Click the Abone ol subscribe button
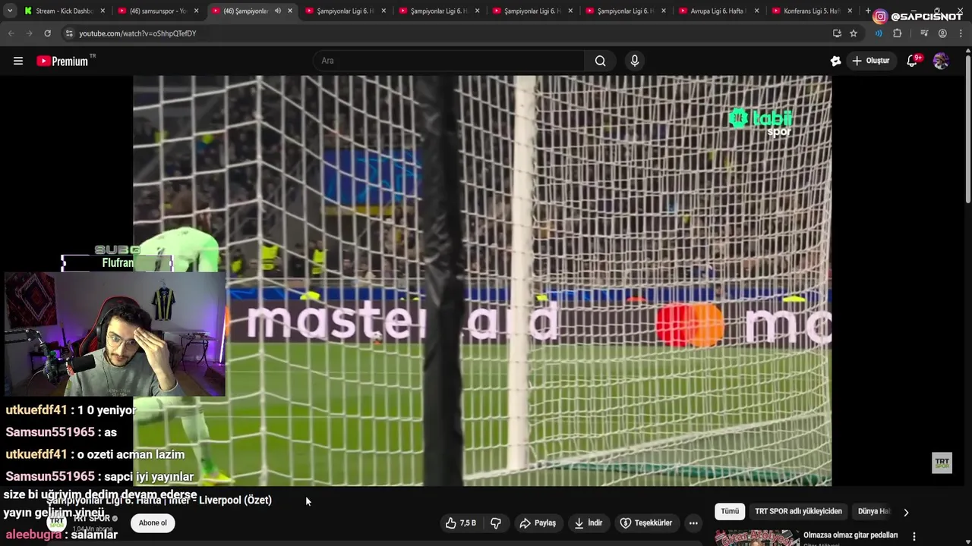972x546 pixels. point(153,523)
